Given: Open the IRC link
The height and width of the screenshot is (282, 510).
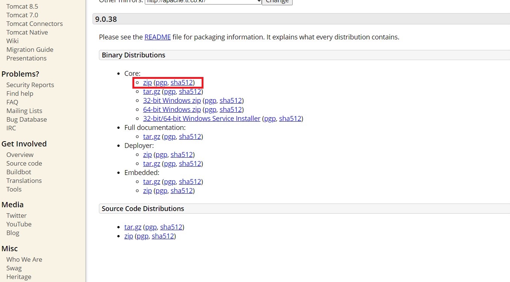Looking at the screenshot, I should pyautogui.click(x=11, y=128).
